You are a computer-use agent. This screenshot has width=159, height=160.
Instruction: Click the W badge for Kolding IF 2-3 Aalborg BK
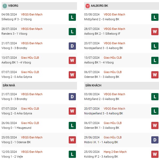click(155, 154)
